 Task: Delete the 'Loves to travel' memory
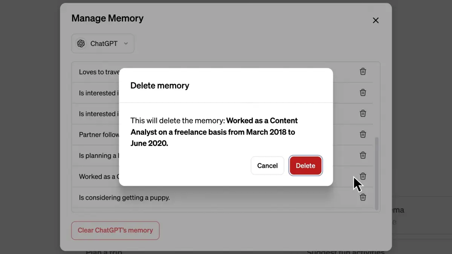(x=363, y=71)
